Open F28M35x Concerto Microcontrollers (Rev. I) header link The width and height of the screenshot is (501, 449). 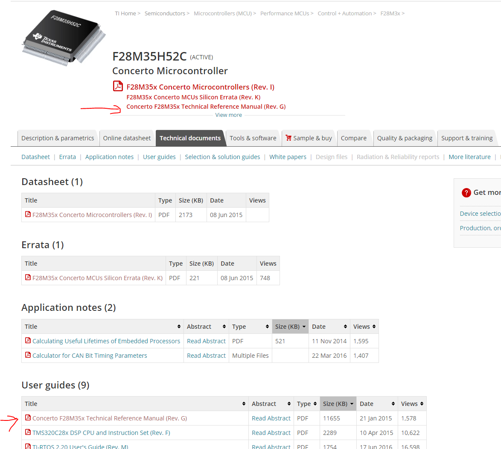pos(200,87)
